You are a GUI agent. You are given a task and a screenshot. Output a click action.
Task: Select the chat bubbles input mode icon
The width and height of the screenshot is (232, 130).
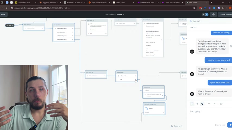[x=202, y=104]
